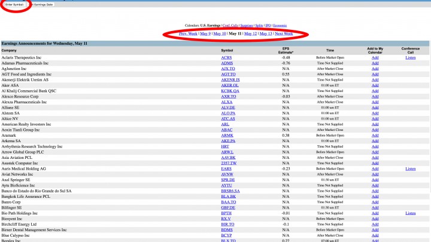Image resolution: width=431 pixels, height=242 pixels.
Task: Open the AKER.OL symbol link
Action: click(230, 85)
